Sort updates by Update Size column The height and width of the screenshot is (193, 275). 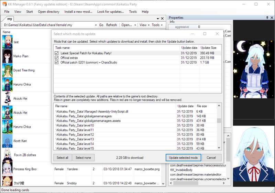[x=210, y=48]
